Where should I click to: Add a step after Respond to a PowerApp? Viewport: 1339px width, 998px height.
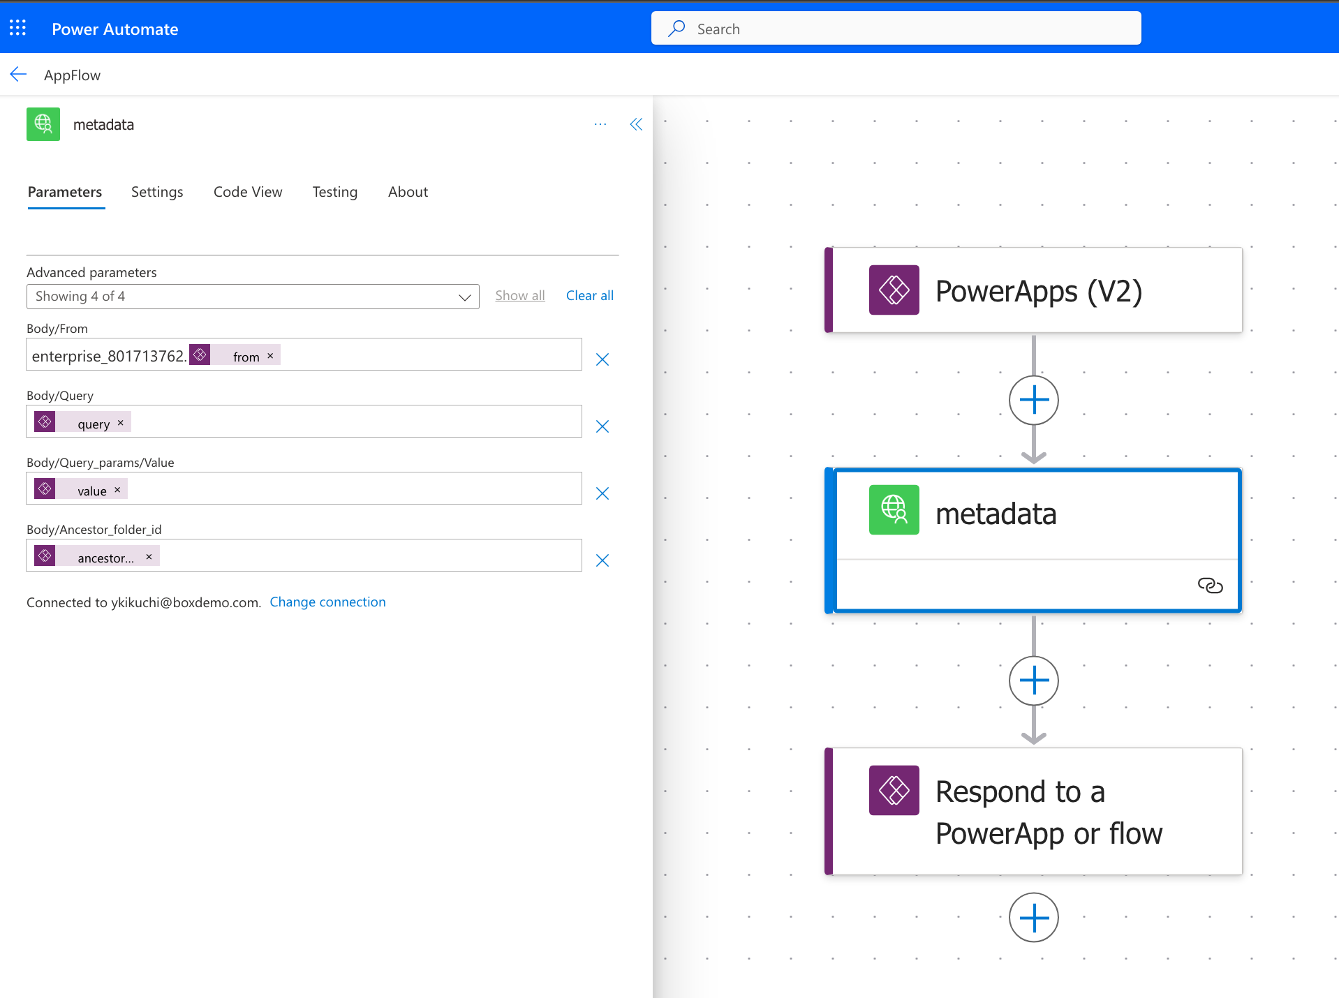tap(1034, 917)
